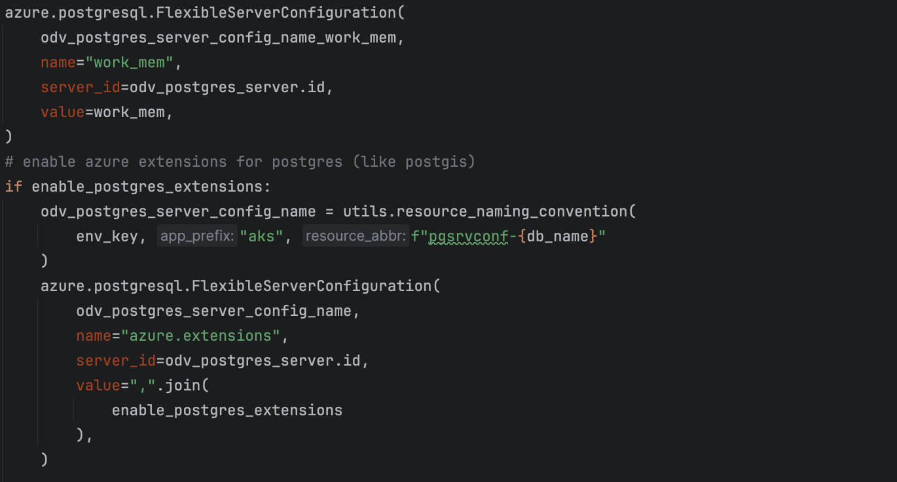Click the env_key argument
This screenshot has height=482, width=897.
107,236
